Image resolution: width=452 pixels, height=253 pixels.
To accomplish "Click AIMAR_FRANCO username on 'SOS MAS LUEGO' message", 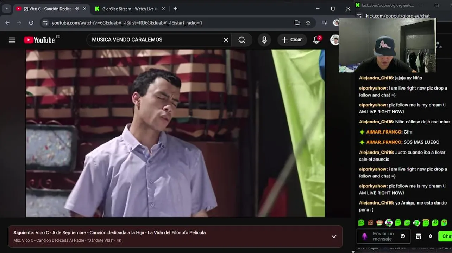I will 384,142.
